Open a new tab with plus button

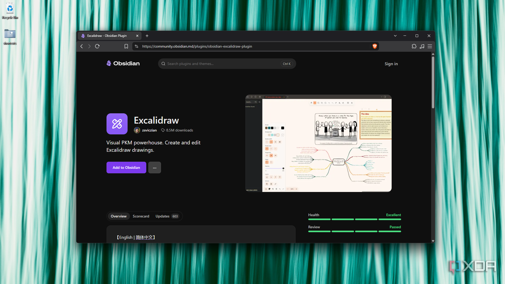pos(147,36)
